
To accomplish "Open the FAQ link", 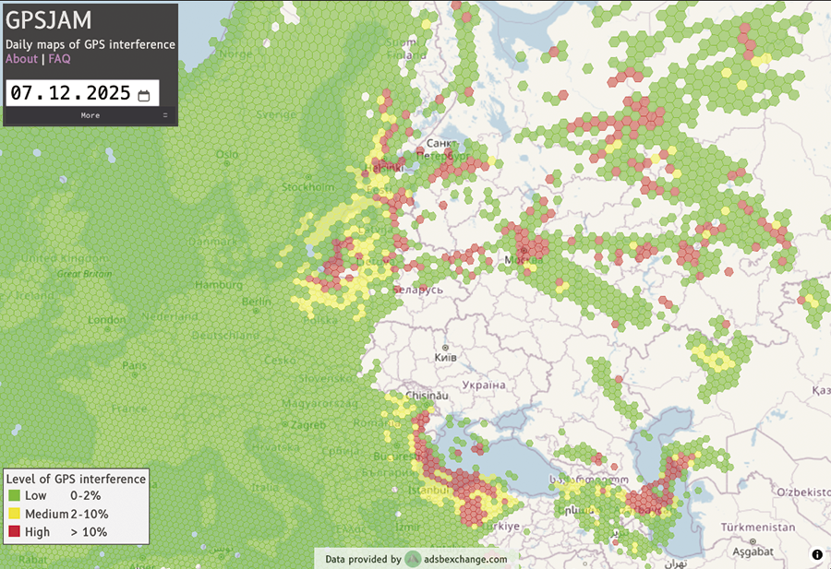I will [59, 59].
